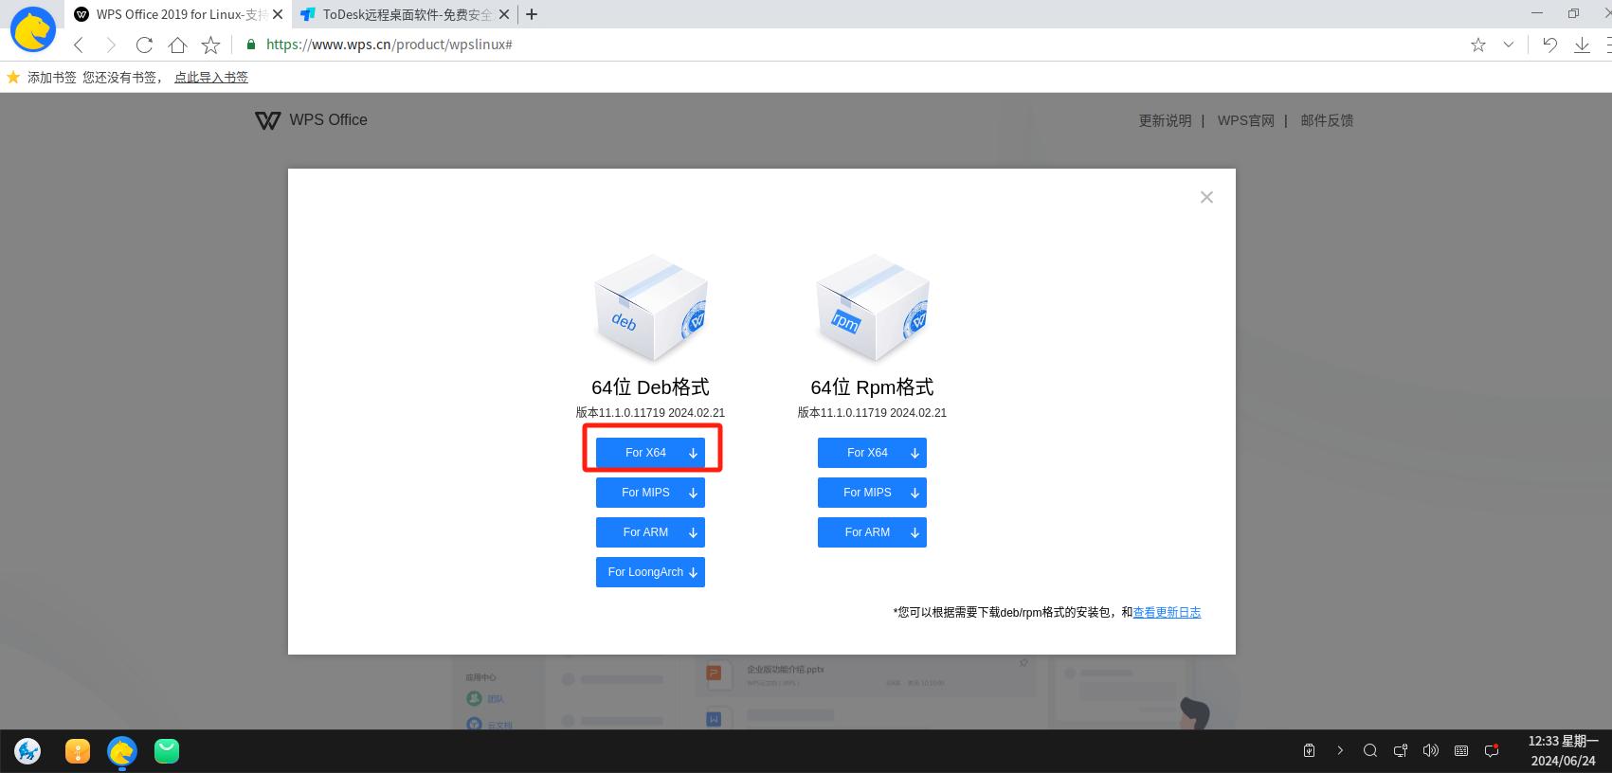Download Rpm For X64 package
Viewport: 1612px width, 773px height.
tap(872, 453)
